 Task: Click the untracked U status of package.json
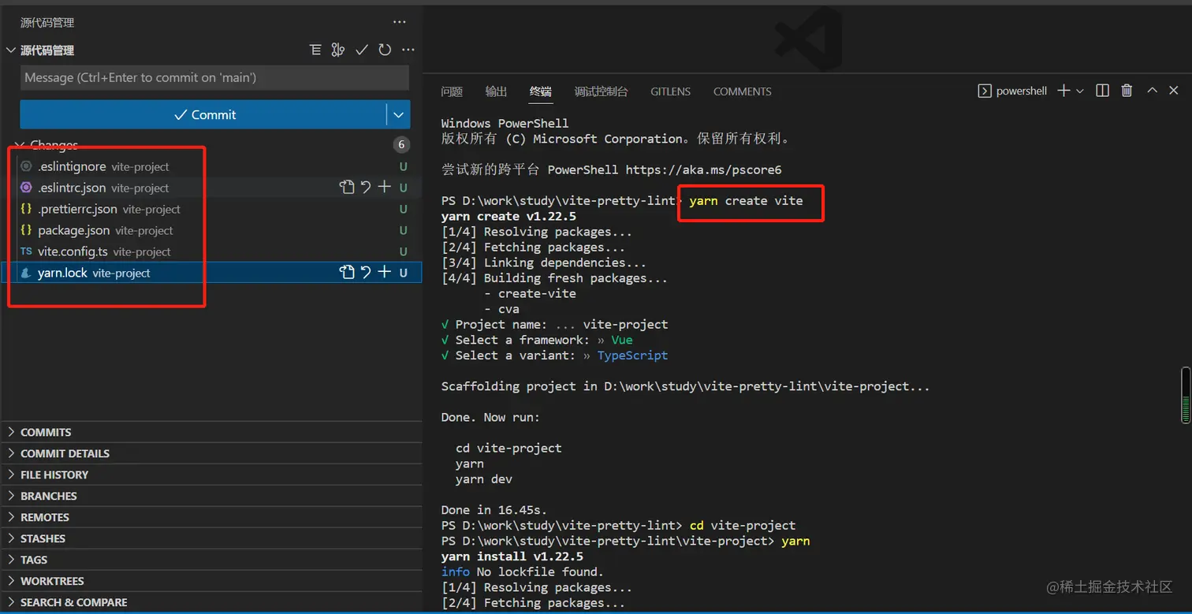403,230
